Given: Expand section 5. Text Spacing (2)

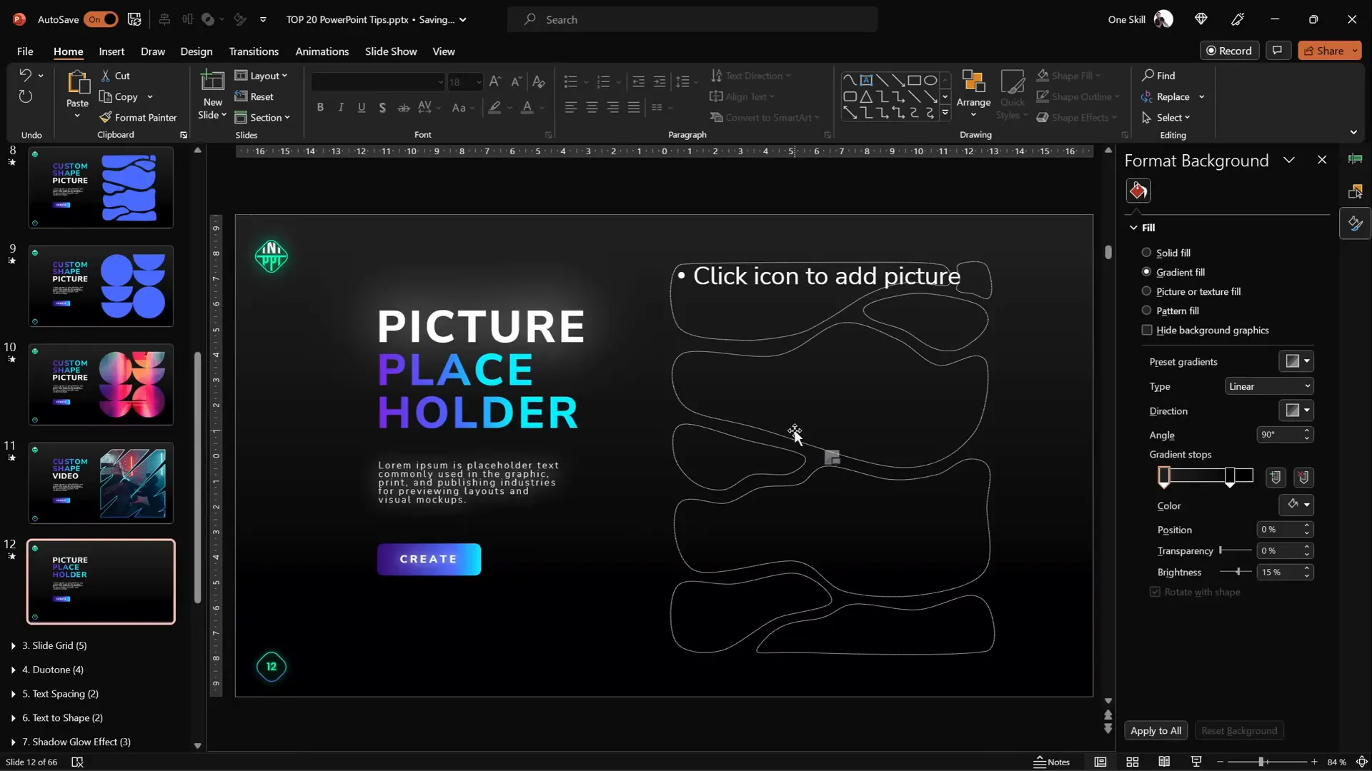Looking at the screenshot, I should point(14,694).
